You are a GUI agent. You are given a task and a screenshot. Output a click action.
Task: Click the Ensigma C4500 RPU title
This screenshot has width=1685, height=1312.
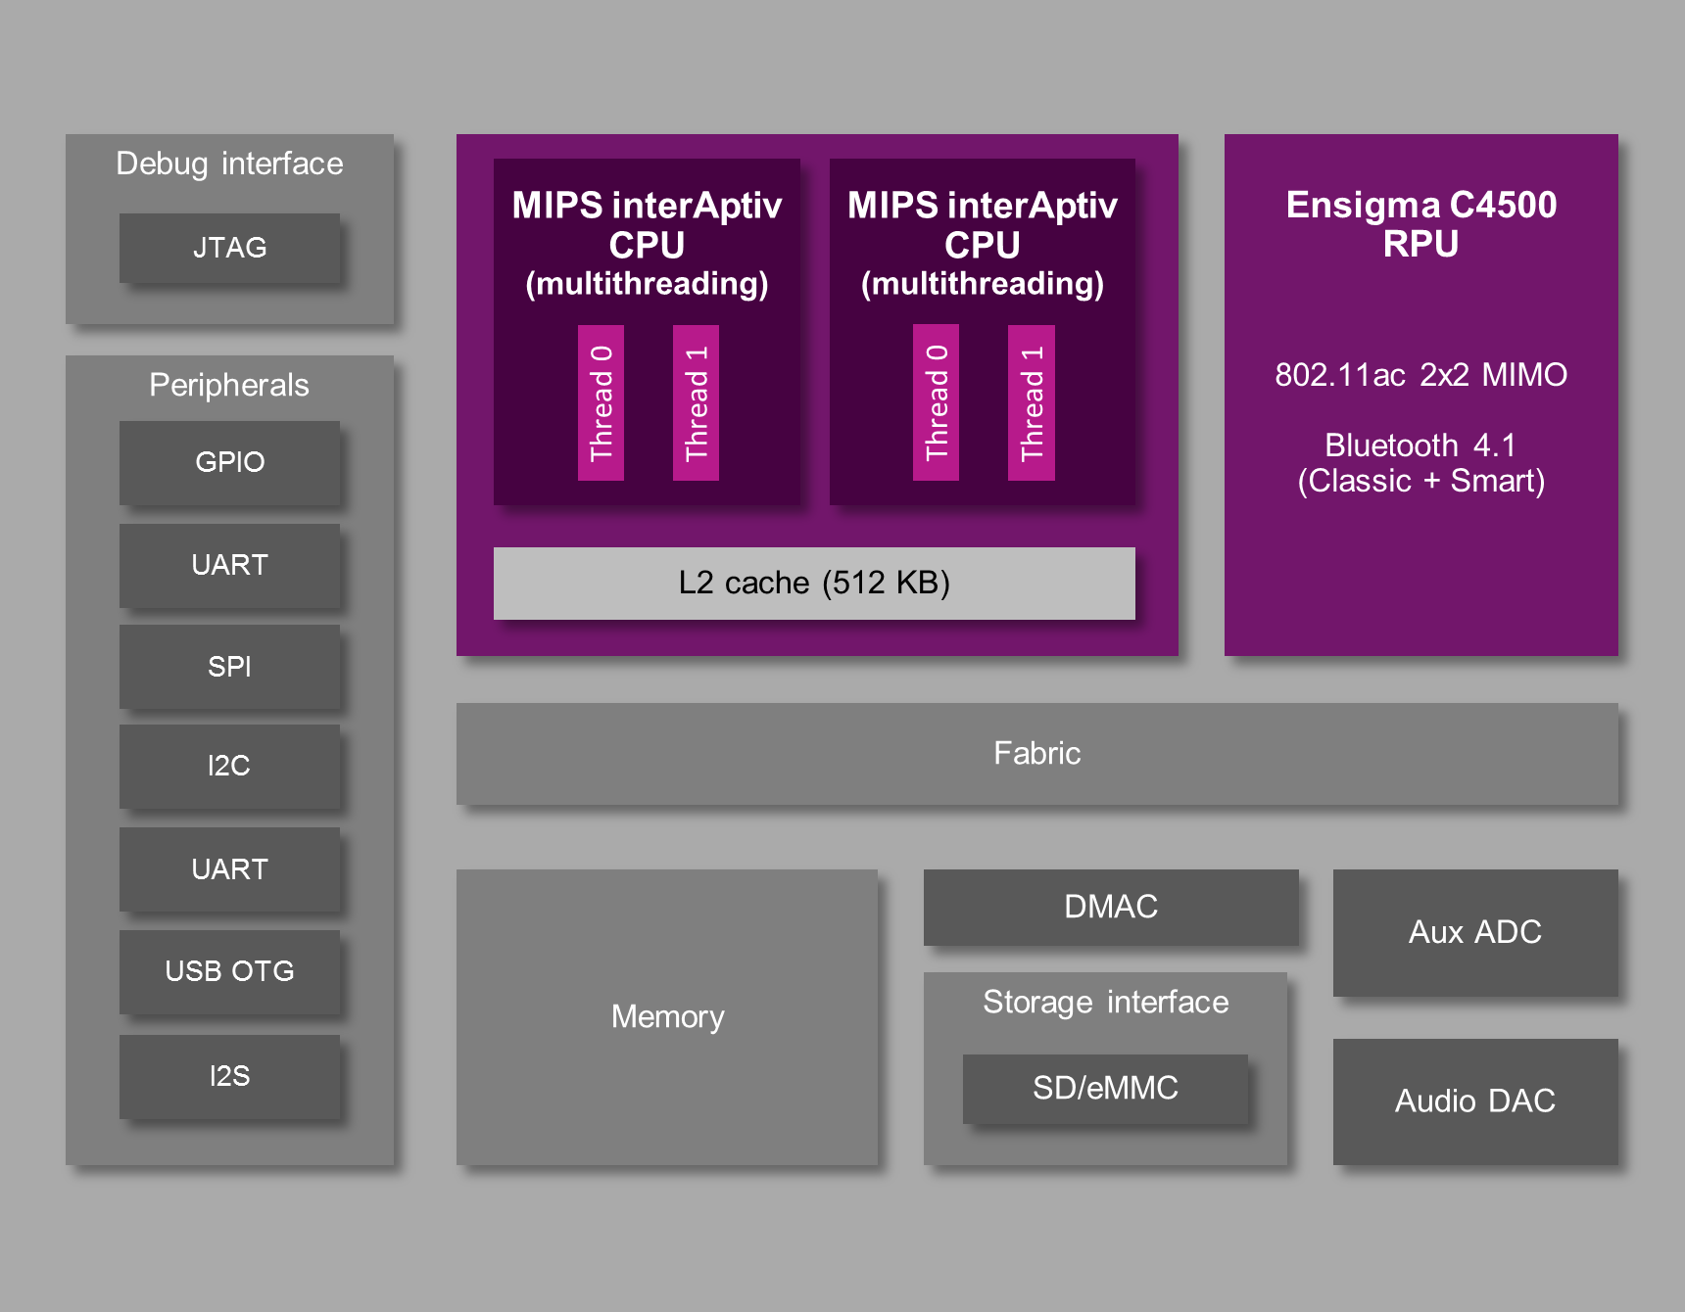(x=1420, y=224)
